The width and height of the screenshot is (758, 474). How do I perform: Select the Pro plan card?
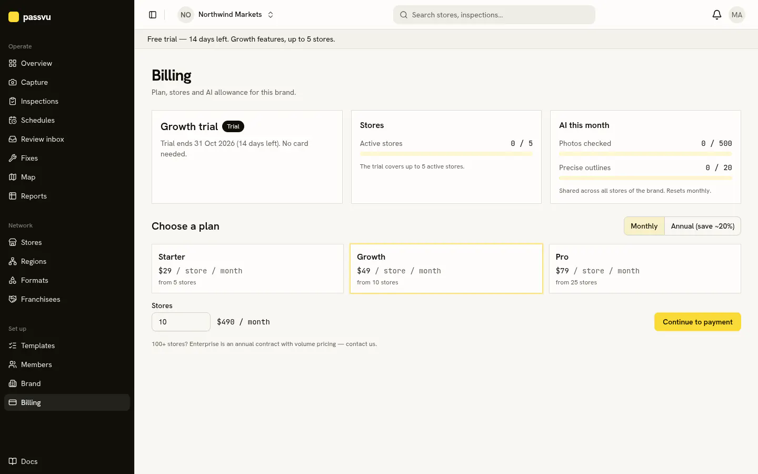click(x=645, y=269)
